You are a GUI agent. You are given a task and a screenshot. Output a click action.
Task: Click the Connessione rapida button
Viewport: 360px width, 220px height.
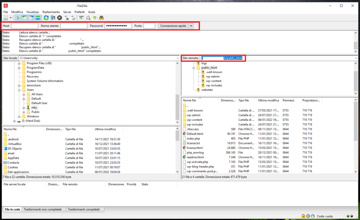pos(173,26)
